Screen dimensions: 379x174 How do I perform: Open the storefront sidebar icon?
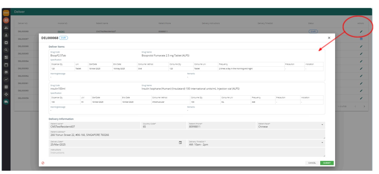(x=6, y=72)
